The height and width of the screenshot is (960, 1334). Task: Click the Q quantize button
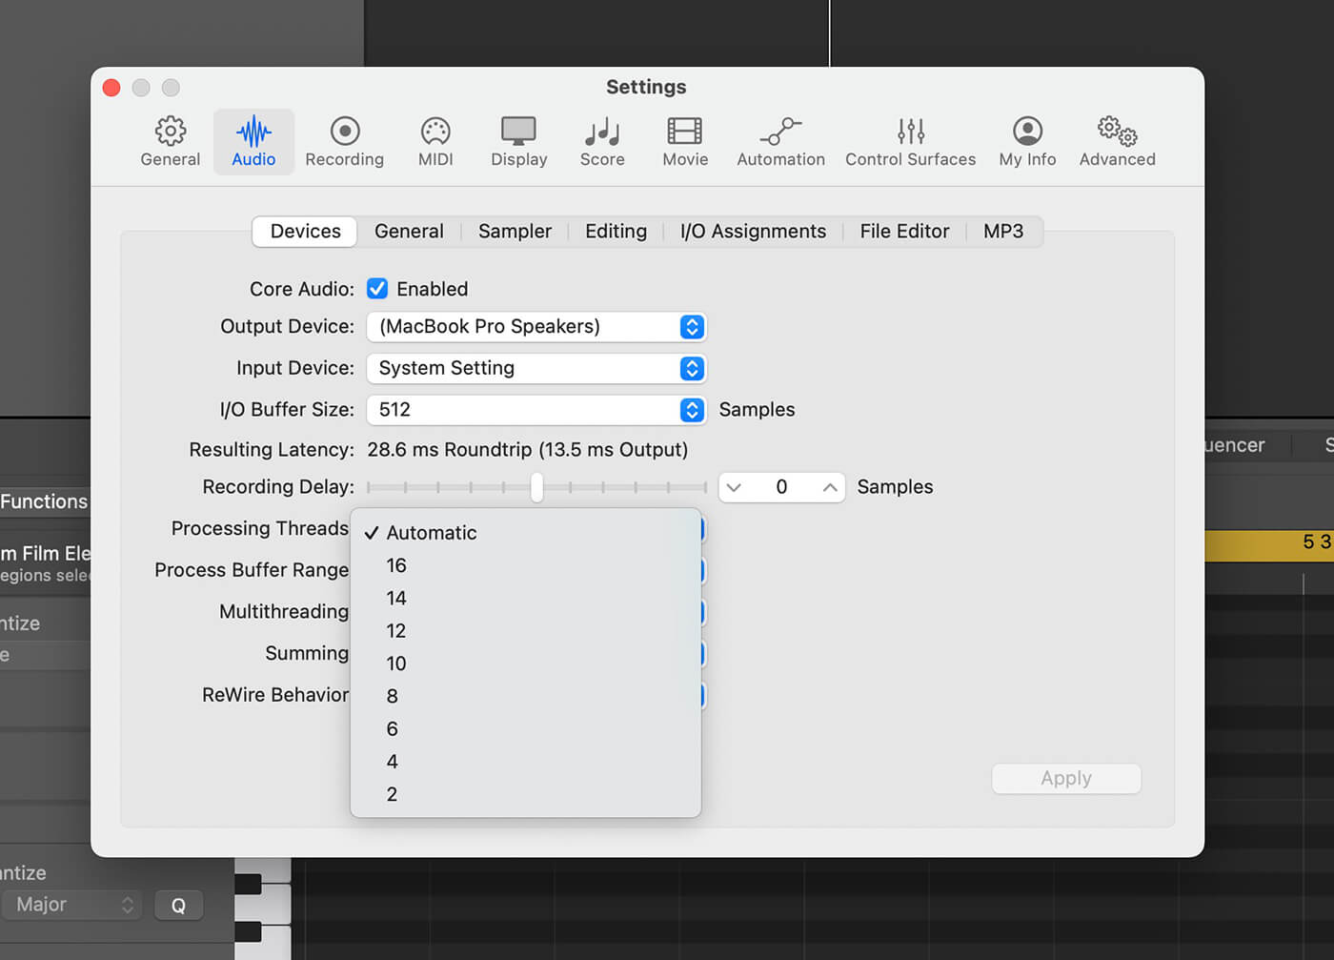tap(178, 906)
